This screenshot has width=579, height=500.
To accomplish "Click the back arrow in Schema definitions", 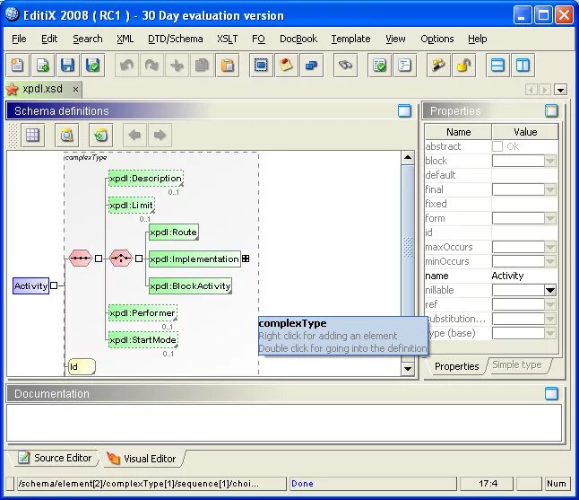I will 134,135.
